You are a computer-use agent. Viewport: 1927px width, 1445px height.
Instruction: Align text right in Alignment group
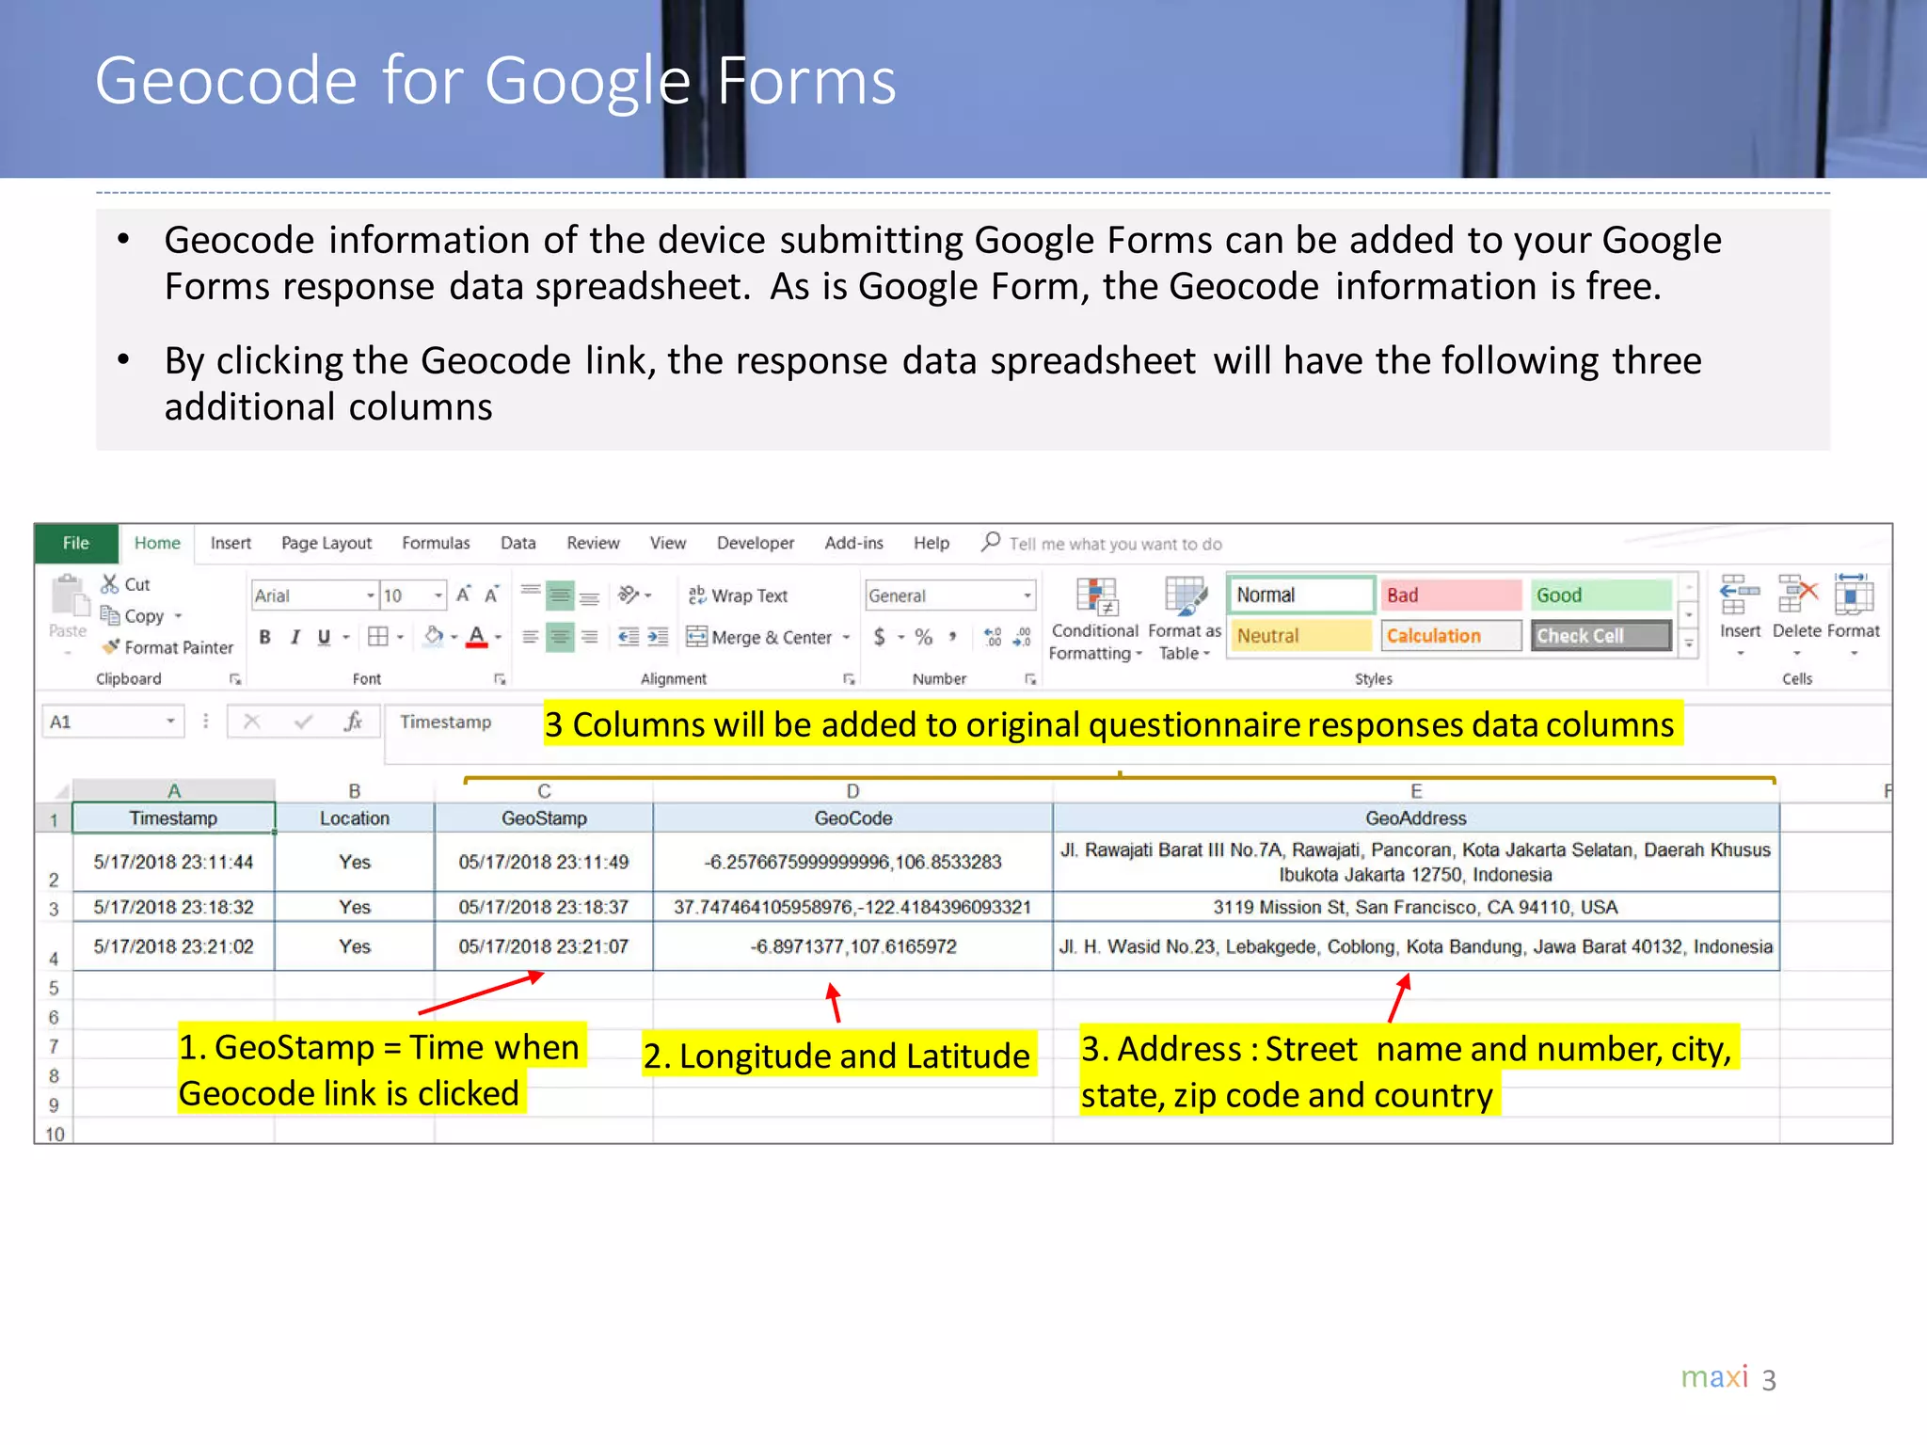coord(590,637)
